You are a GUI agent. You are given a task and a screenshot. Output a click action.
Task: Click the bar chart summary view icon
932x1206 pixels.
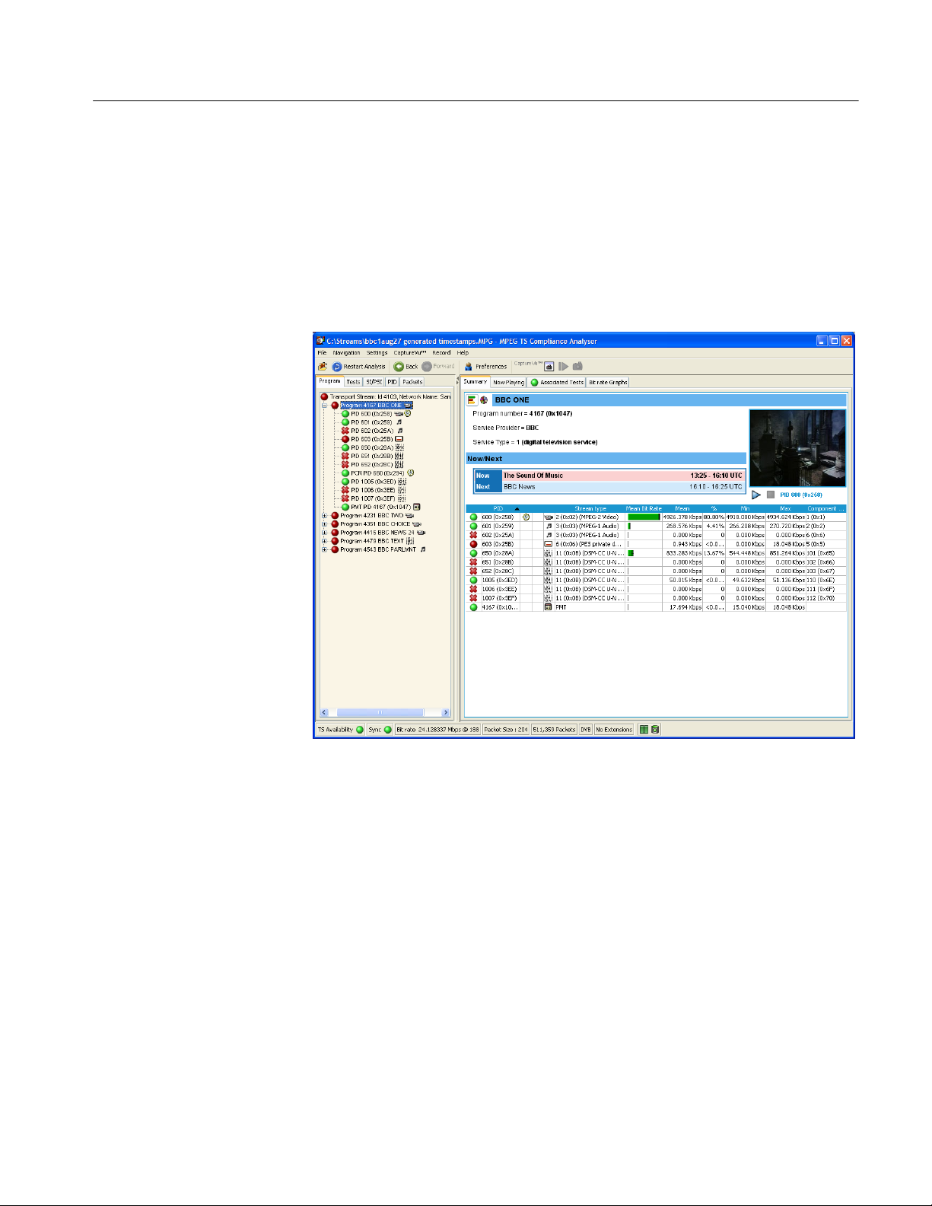tap(472, 399)
